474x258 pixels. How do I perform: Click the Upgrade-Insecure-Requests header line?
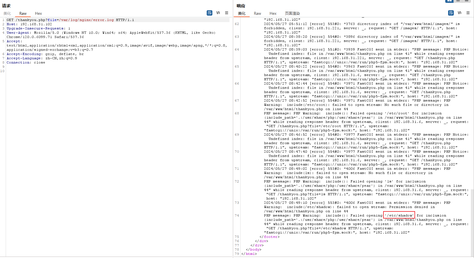[x=38, y=28]
